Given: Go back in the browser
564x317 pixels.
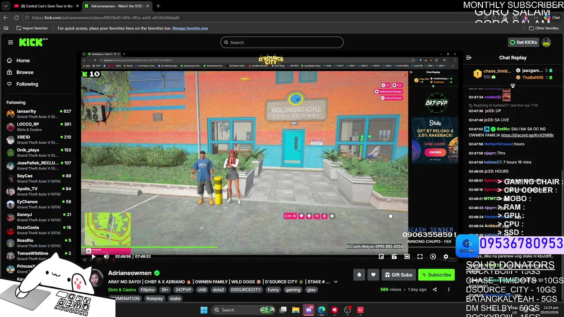Looking at the screenshot, I should (x=6, y=18).
